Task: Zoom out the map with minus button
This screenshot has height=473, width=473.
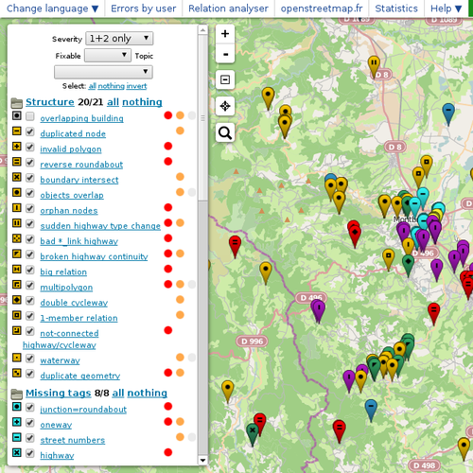Action: click(x=225, y=54)
